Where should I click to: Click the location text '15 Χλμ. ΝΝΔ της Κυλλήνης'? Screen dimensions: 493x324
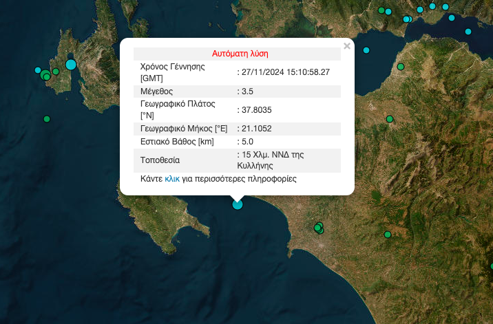[271, 160]
